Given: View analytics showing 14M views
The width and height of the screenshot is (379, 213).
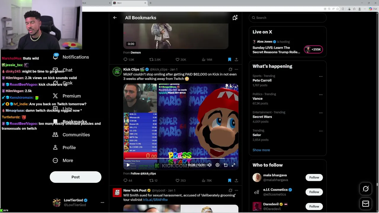Looking at the screenshot, I should [x=207, y=59].
